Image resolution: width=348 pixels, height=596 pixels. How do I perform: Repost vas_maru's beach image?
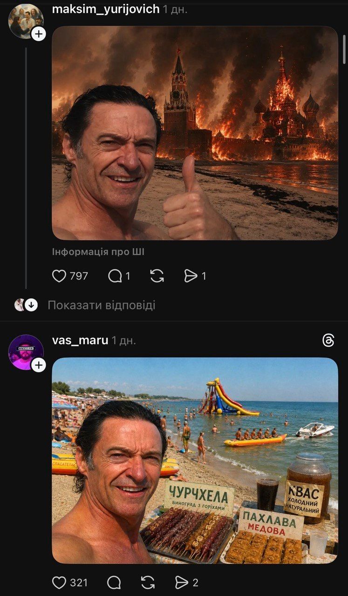[x=148, y=582]
